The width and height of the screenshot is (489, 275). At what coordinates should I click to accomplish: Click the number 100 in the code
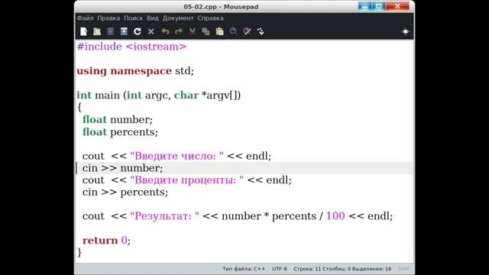click(x=335, y=216)
